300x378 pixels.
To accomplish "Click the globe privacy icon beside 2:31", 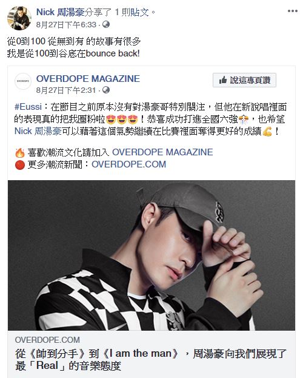I will click(106, 90).
